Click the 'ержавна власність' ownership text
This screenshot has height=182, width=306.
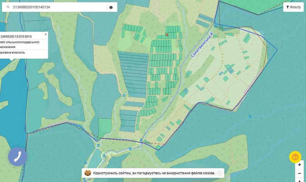click(13, 53)
